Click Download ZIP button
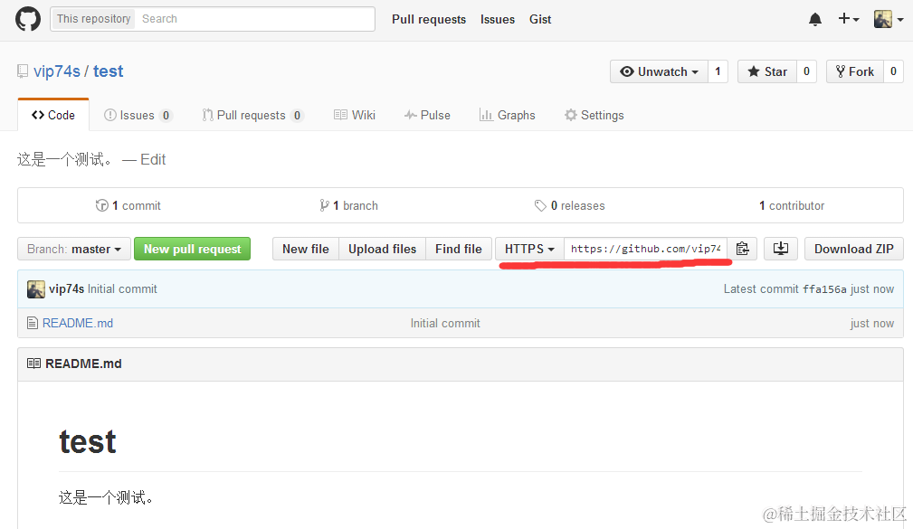913x529 pixels. [x=853, y=249]
